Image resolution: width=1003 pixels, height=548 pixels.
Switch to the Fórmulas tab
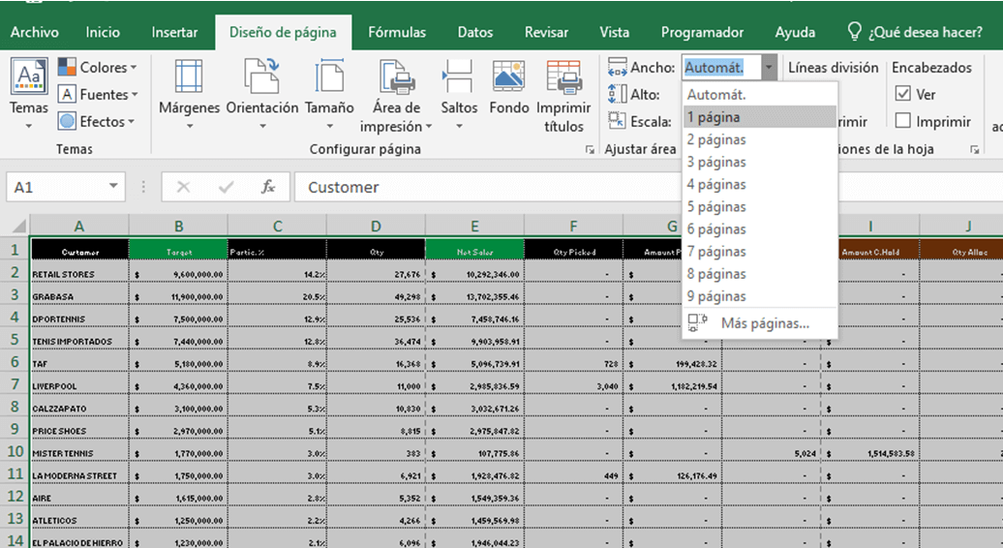(x=397, y=32)
